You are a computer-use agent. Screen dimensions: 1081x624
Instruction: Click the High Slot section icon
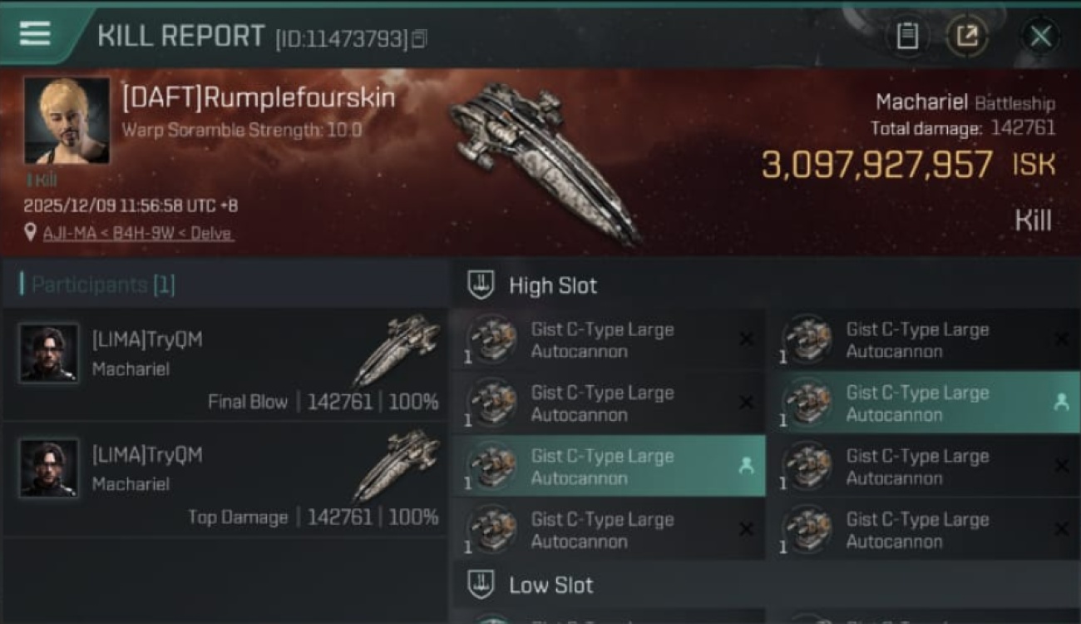[481, 285]
